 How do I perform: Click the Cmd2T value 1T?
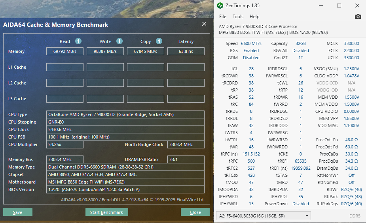(301, 58)
